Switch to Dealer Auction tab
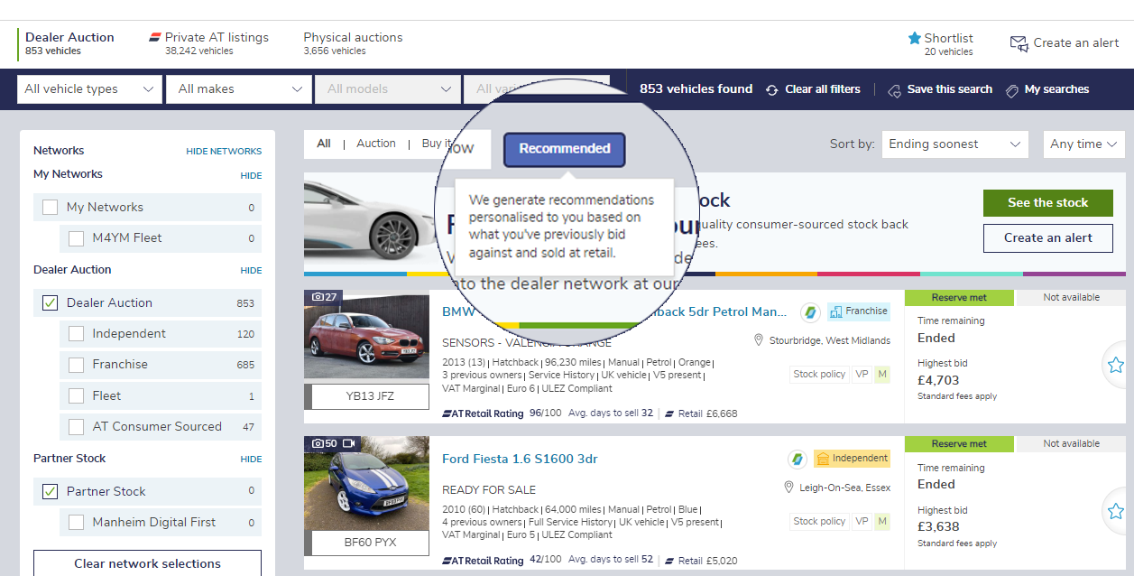 tap(69, 43)
